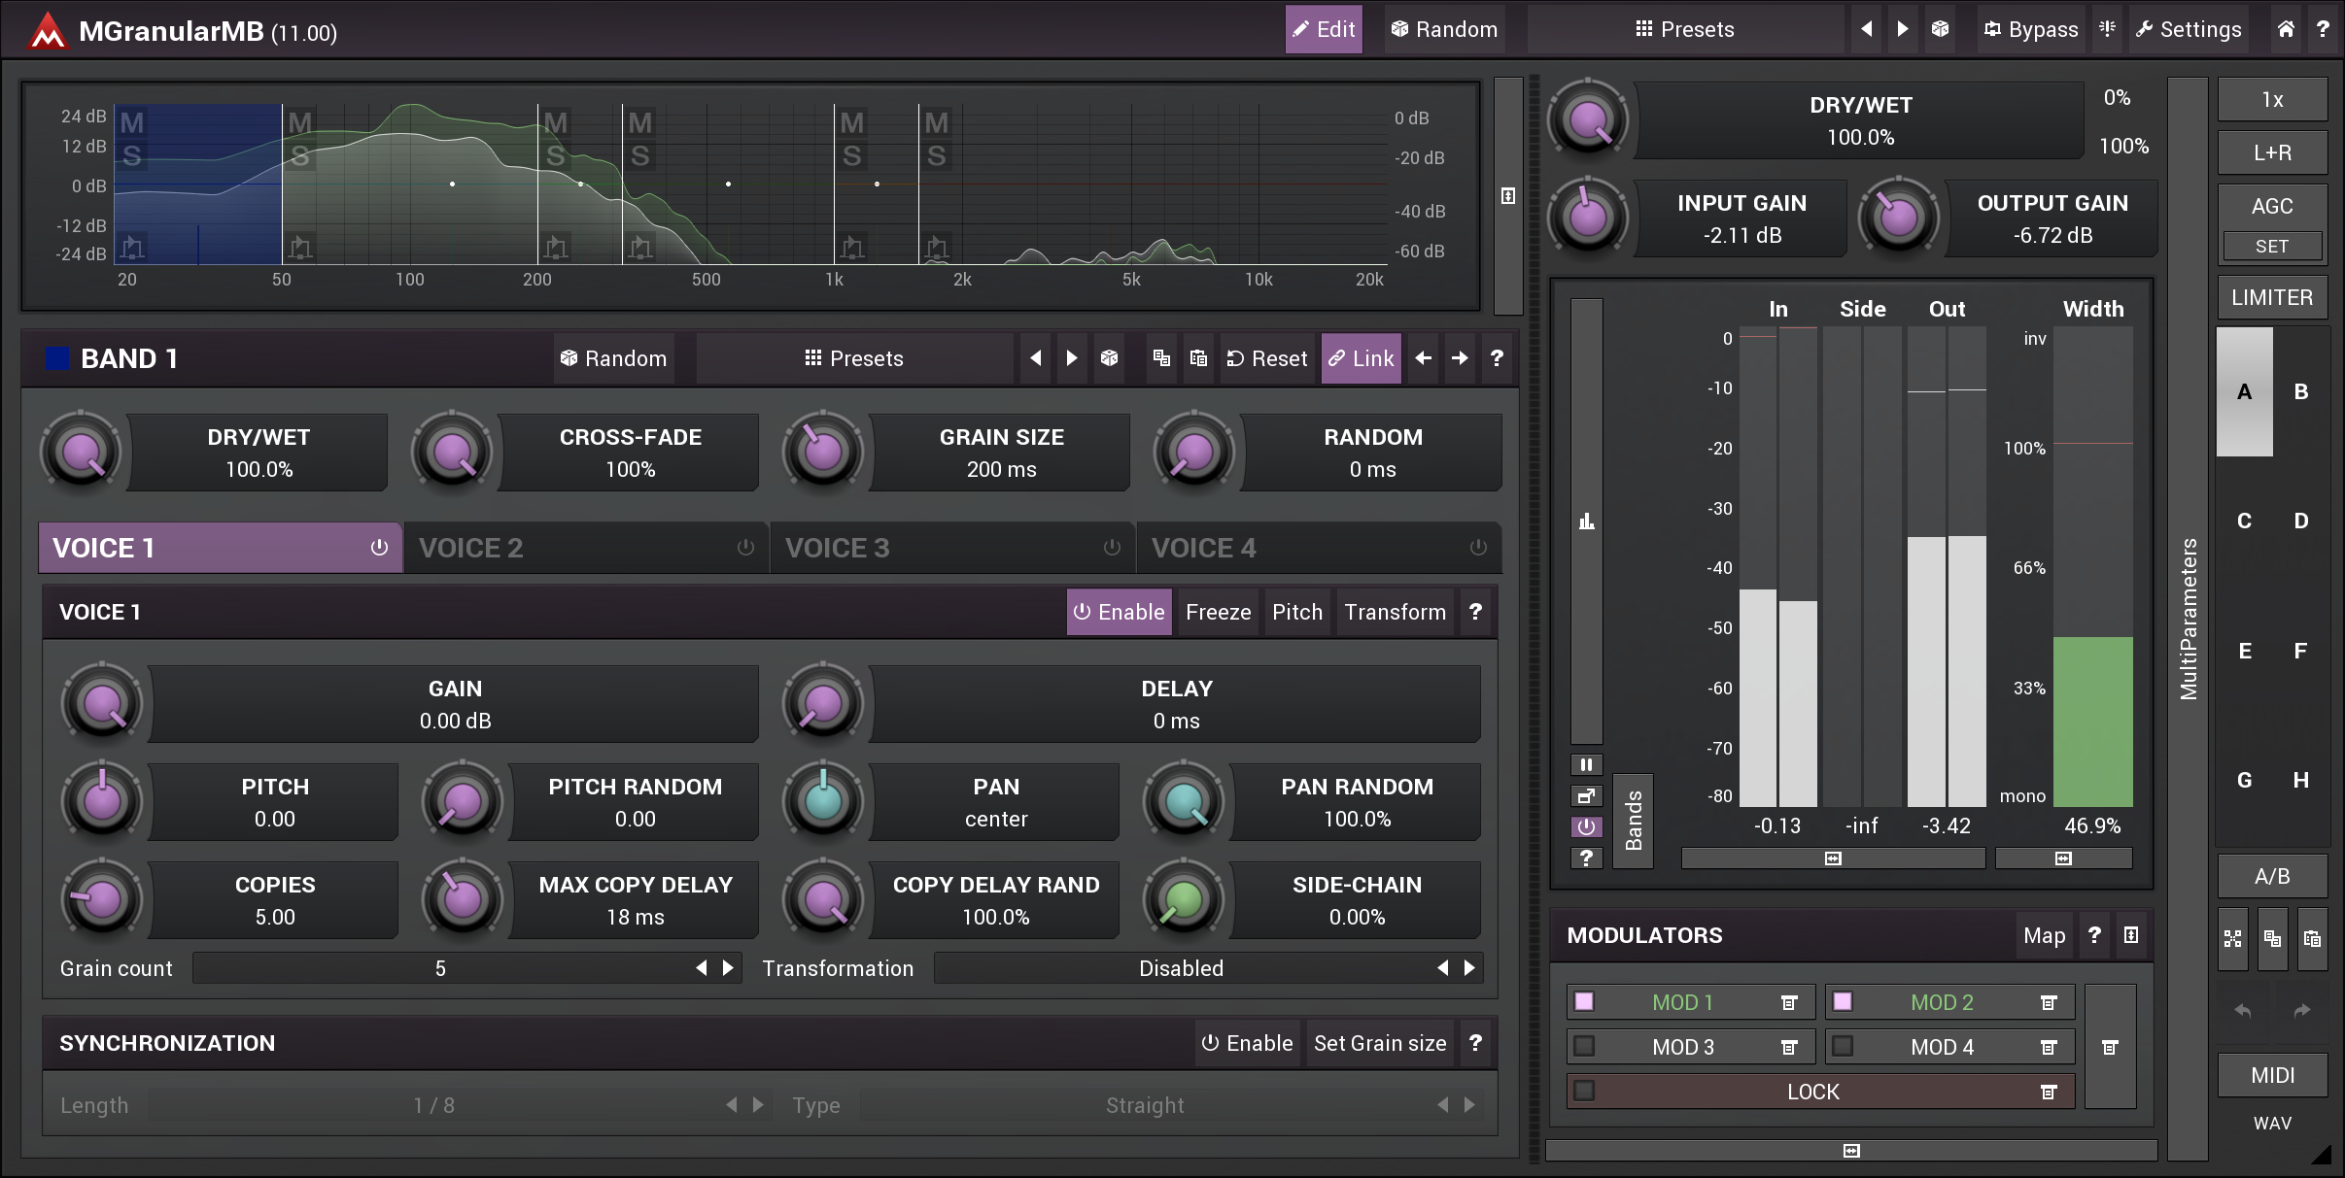Toggle power for Voice 2

743,547
